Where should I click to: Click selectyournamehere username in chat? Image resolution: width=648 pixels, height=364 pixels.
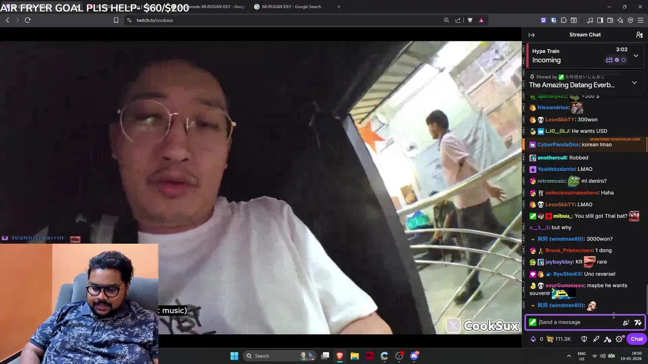coord(572,193)
